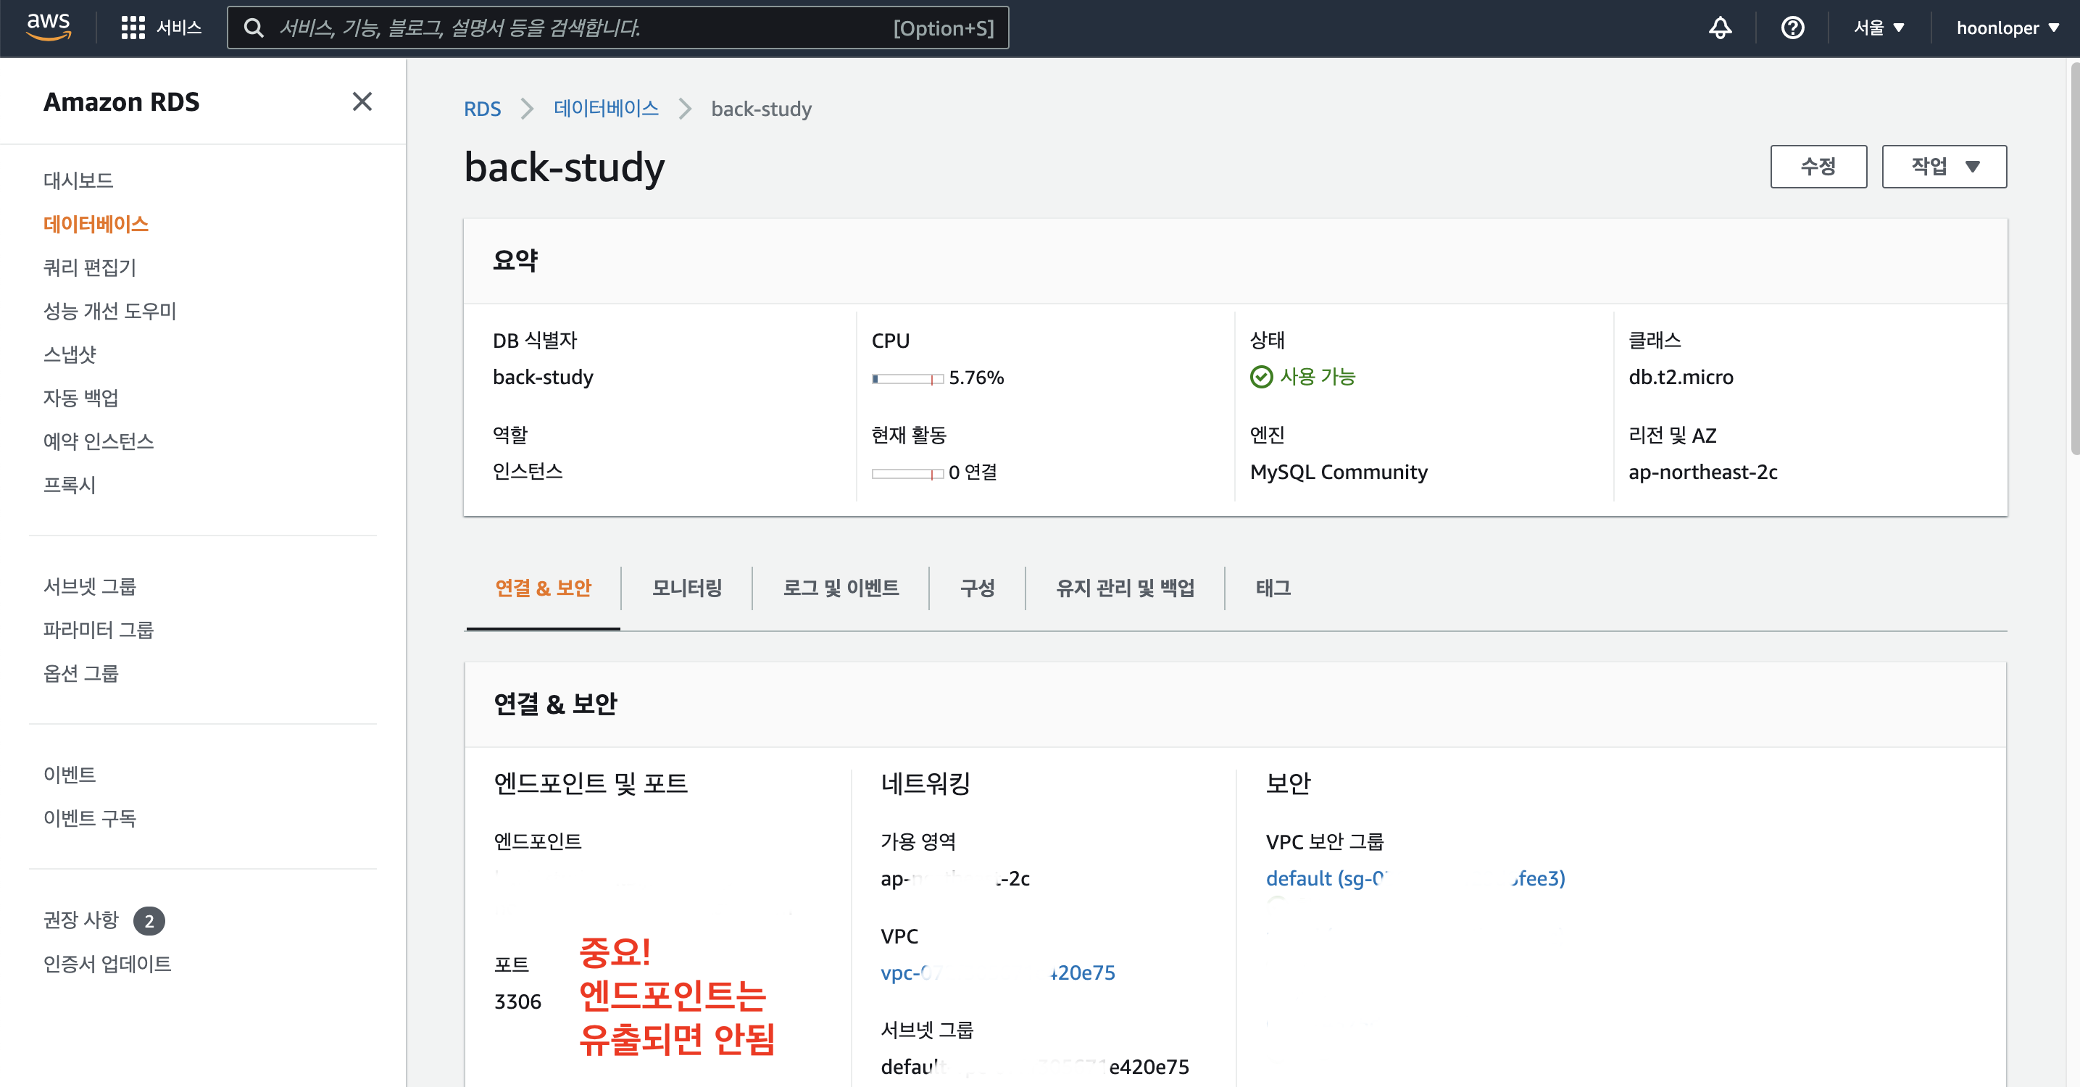Click the search magnifier icon
The width and height of the screenshot is (2080, 1087).
(x=254, y=28)
